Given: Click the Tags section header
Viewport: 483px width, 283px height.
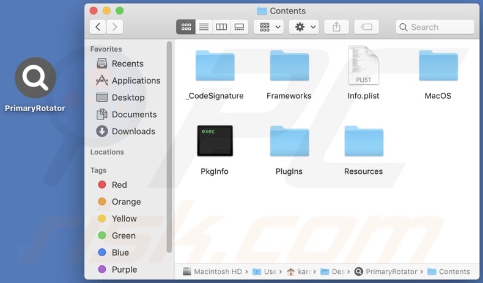Looking at the screenshot, I should click(98, 170).
